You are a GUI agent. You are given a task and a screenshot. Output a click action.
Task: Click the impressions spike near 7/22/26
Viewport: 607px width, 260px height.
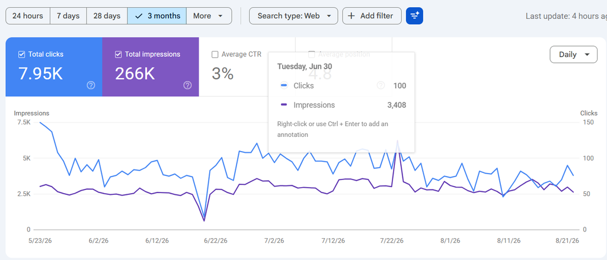[398, 142]
